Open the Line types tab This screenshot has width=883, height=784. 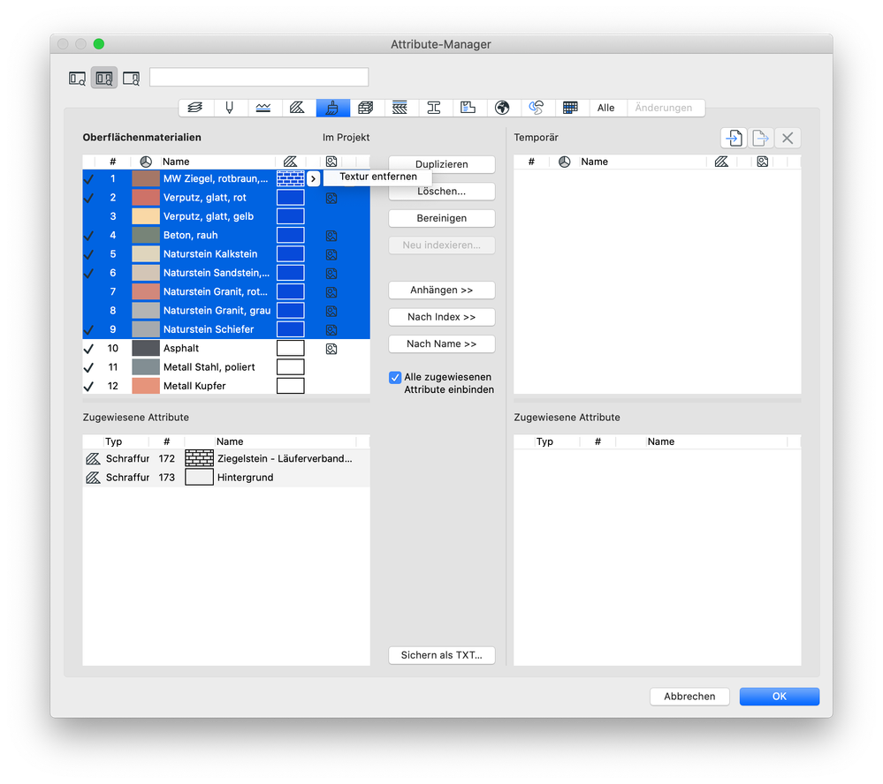click(x=263, y=108)
